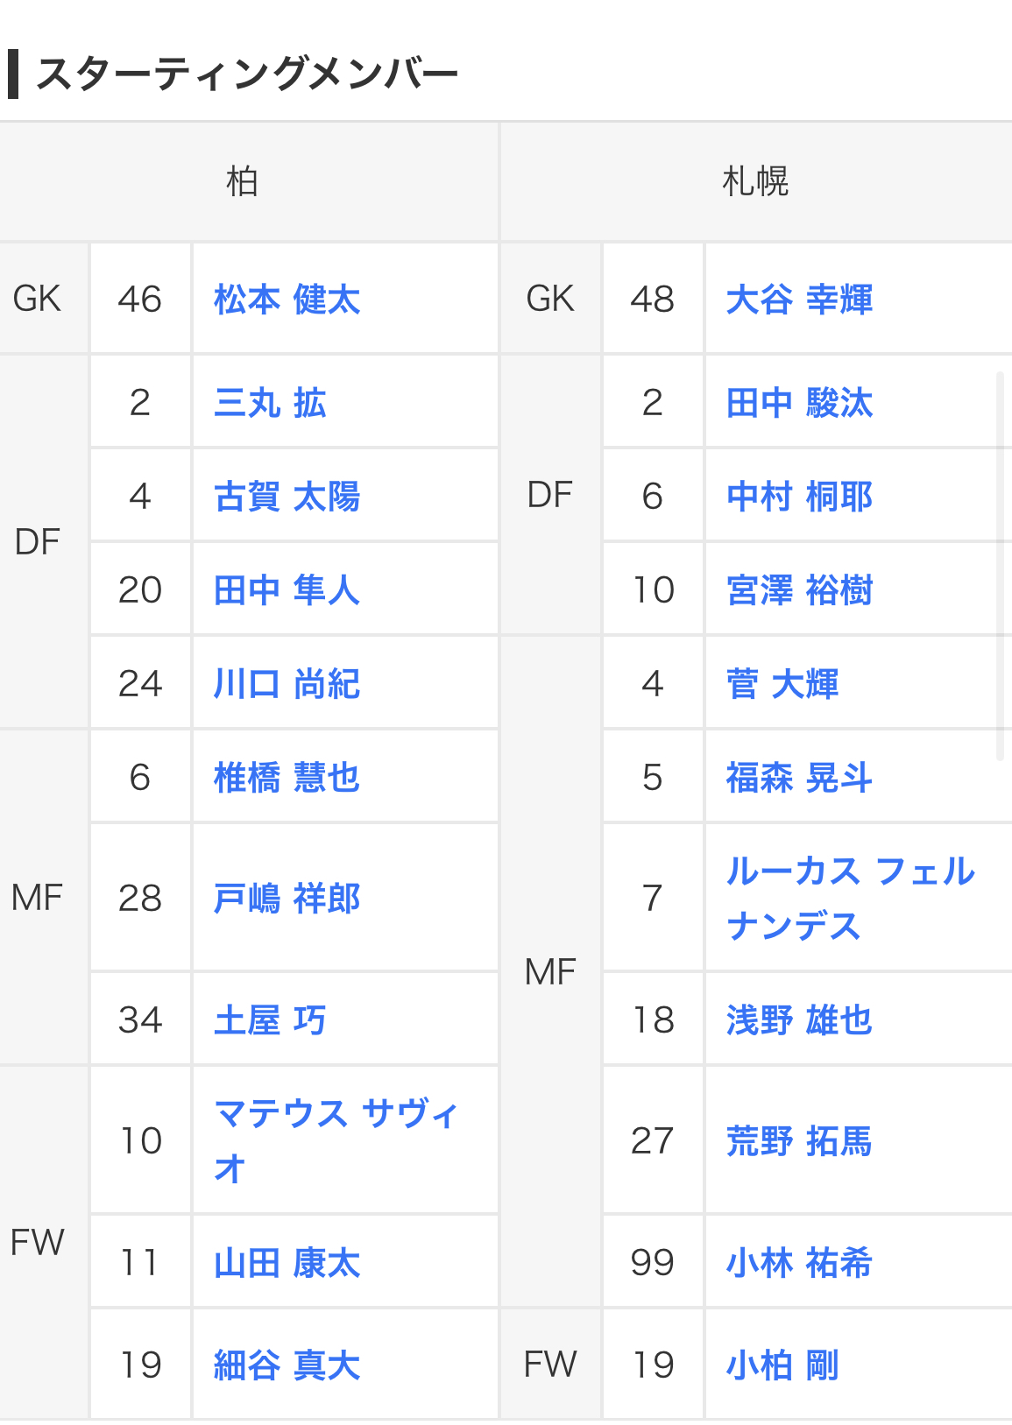
Task: Open 椎橋 慧也 player profile
Action: tap(287, 778)
